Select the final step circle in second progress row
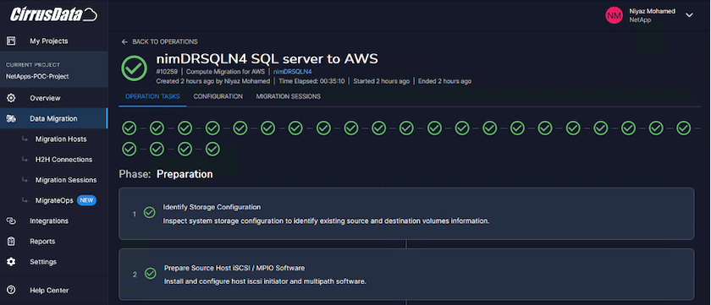The width and height of the screenshot is (711, 305). click(x=212, y=149)
